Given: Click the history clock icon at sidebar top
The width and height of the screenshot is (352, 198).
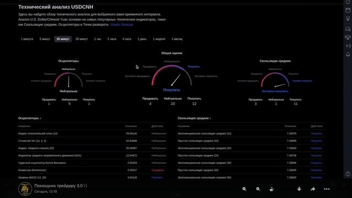Looking at the screenshot, I should pos(348,2).
